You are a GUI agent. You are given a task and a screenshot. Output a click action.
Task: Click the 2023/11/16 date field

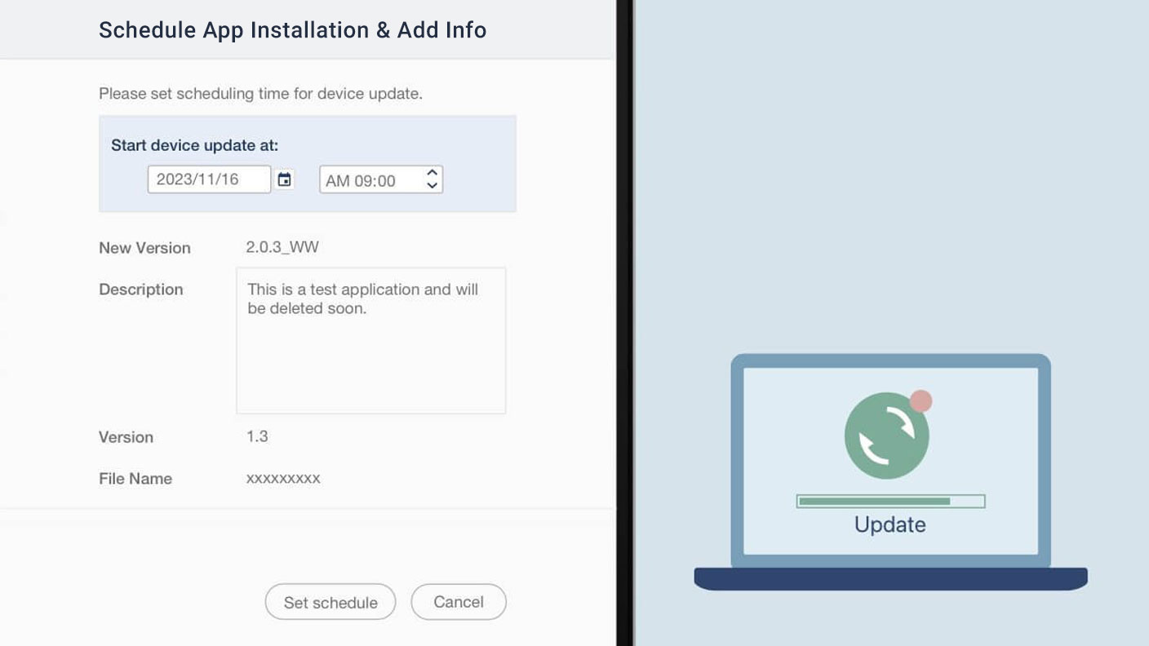(209, 179)
